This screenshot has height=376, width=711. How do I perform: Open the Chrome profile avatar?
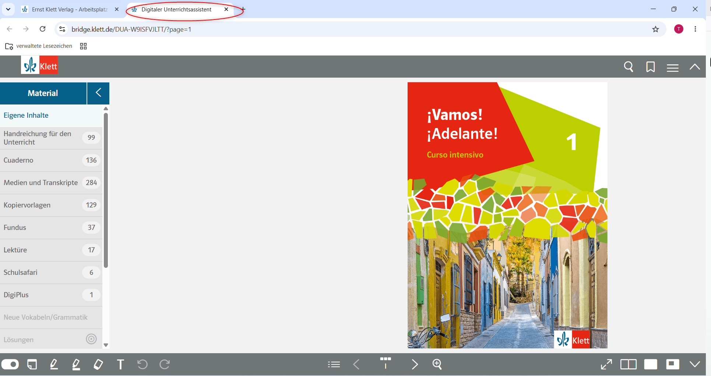679,29
